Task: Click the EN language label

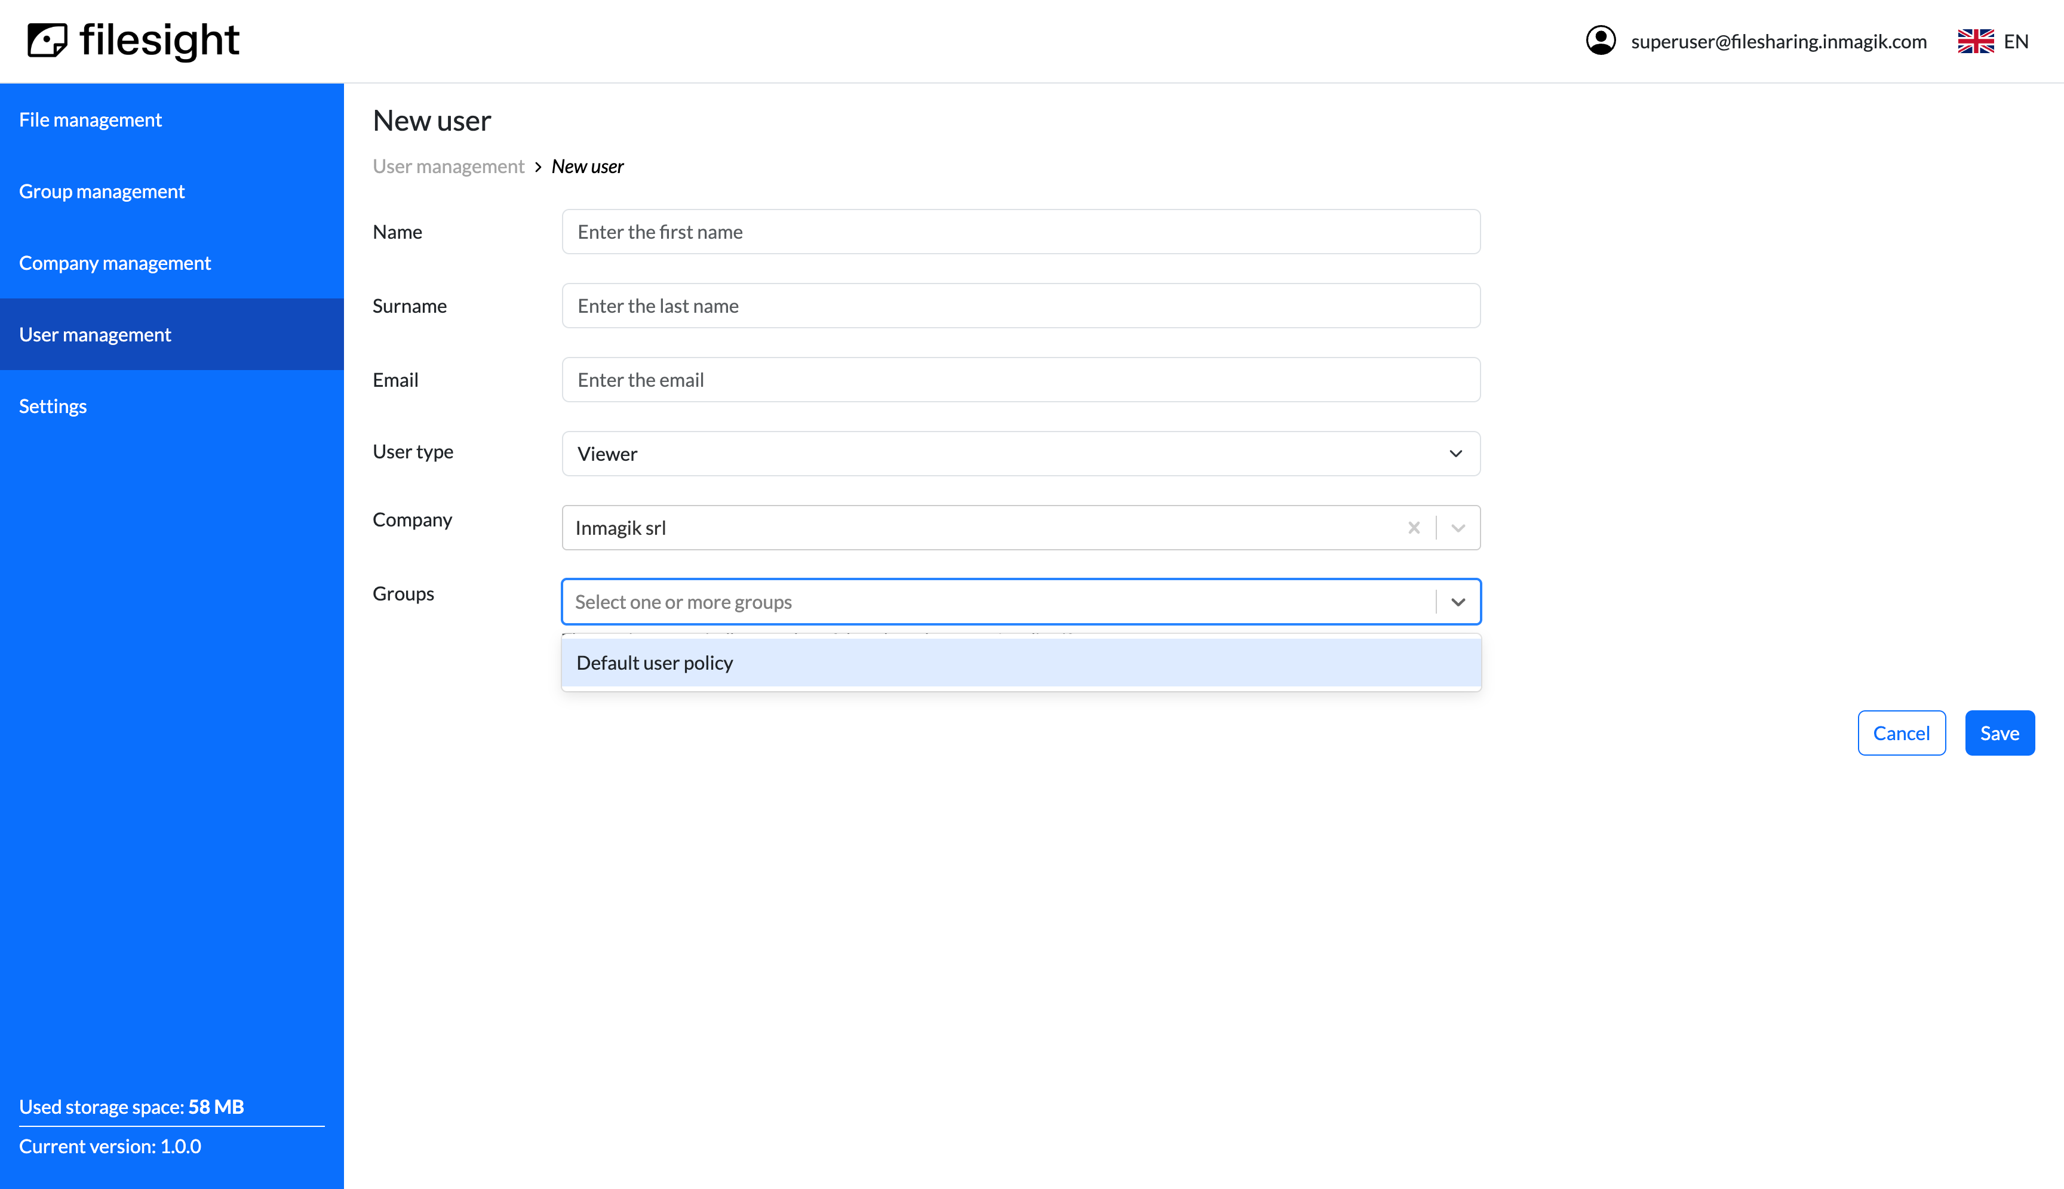Action: pos(2017,41)
